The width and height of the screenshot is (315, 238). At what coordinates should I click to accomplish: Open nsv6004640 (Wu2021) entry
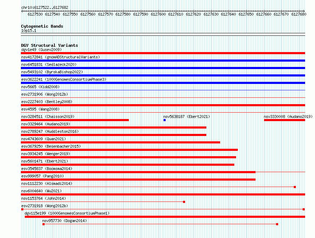coord(41,191)
